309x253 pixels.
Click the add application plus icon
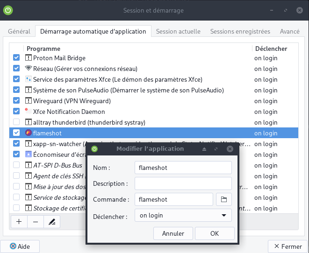coord(19,222)
